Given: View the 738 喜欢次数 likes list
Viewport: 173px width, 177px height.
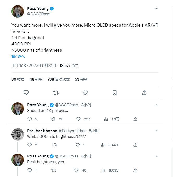Looking at the screenshot, I should click(x=59, y=79).
